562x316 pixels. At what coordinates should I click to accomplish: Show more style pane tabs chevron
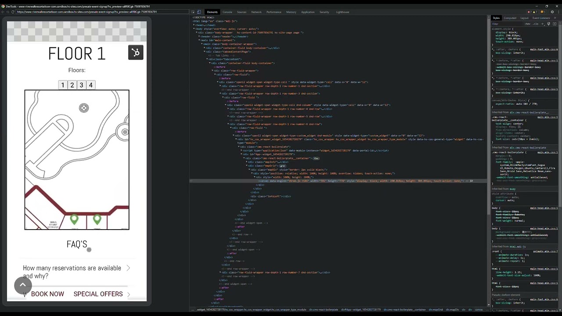555,18
